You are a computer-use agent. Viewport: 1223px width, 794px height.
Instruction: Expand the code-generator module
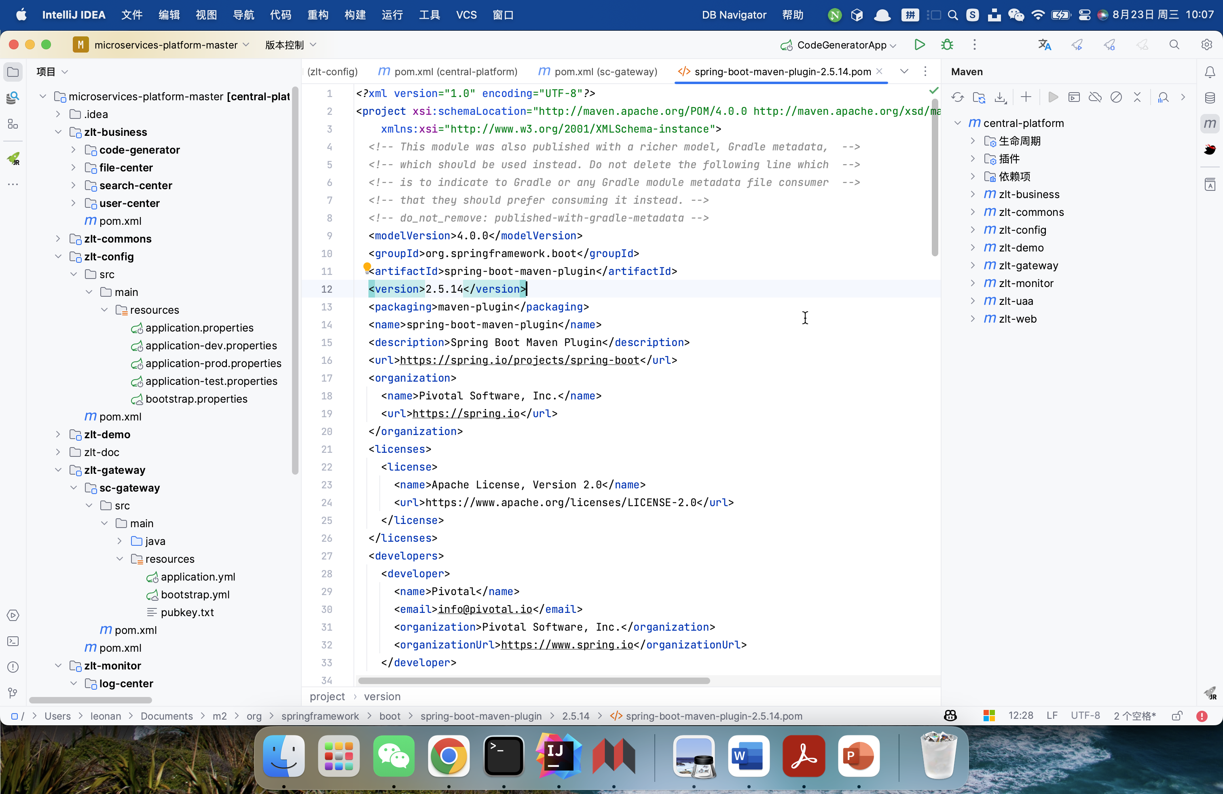[x=74, y=150]
